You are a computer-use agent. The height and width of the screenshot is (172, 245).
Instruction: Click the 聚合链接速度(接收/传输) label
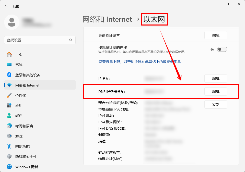(x=119, y=103)
